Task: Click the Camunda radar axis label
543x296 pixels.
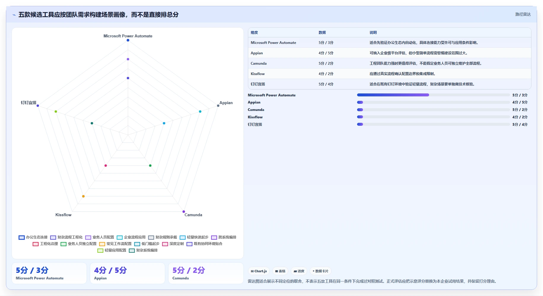Action: click(193, 215)
